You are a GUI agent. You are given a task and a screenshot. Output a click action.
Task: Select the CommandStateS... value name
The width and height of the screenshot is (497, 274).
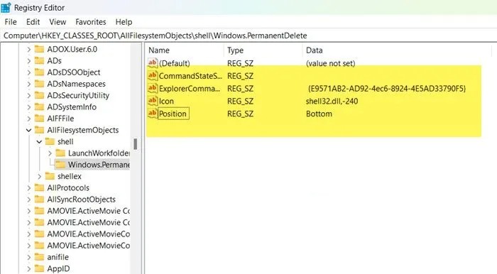click(x=190, y=76)
